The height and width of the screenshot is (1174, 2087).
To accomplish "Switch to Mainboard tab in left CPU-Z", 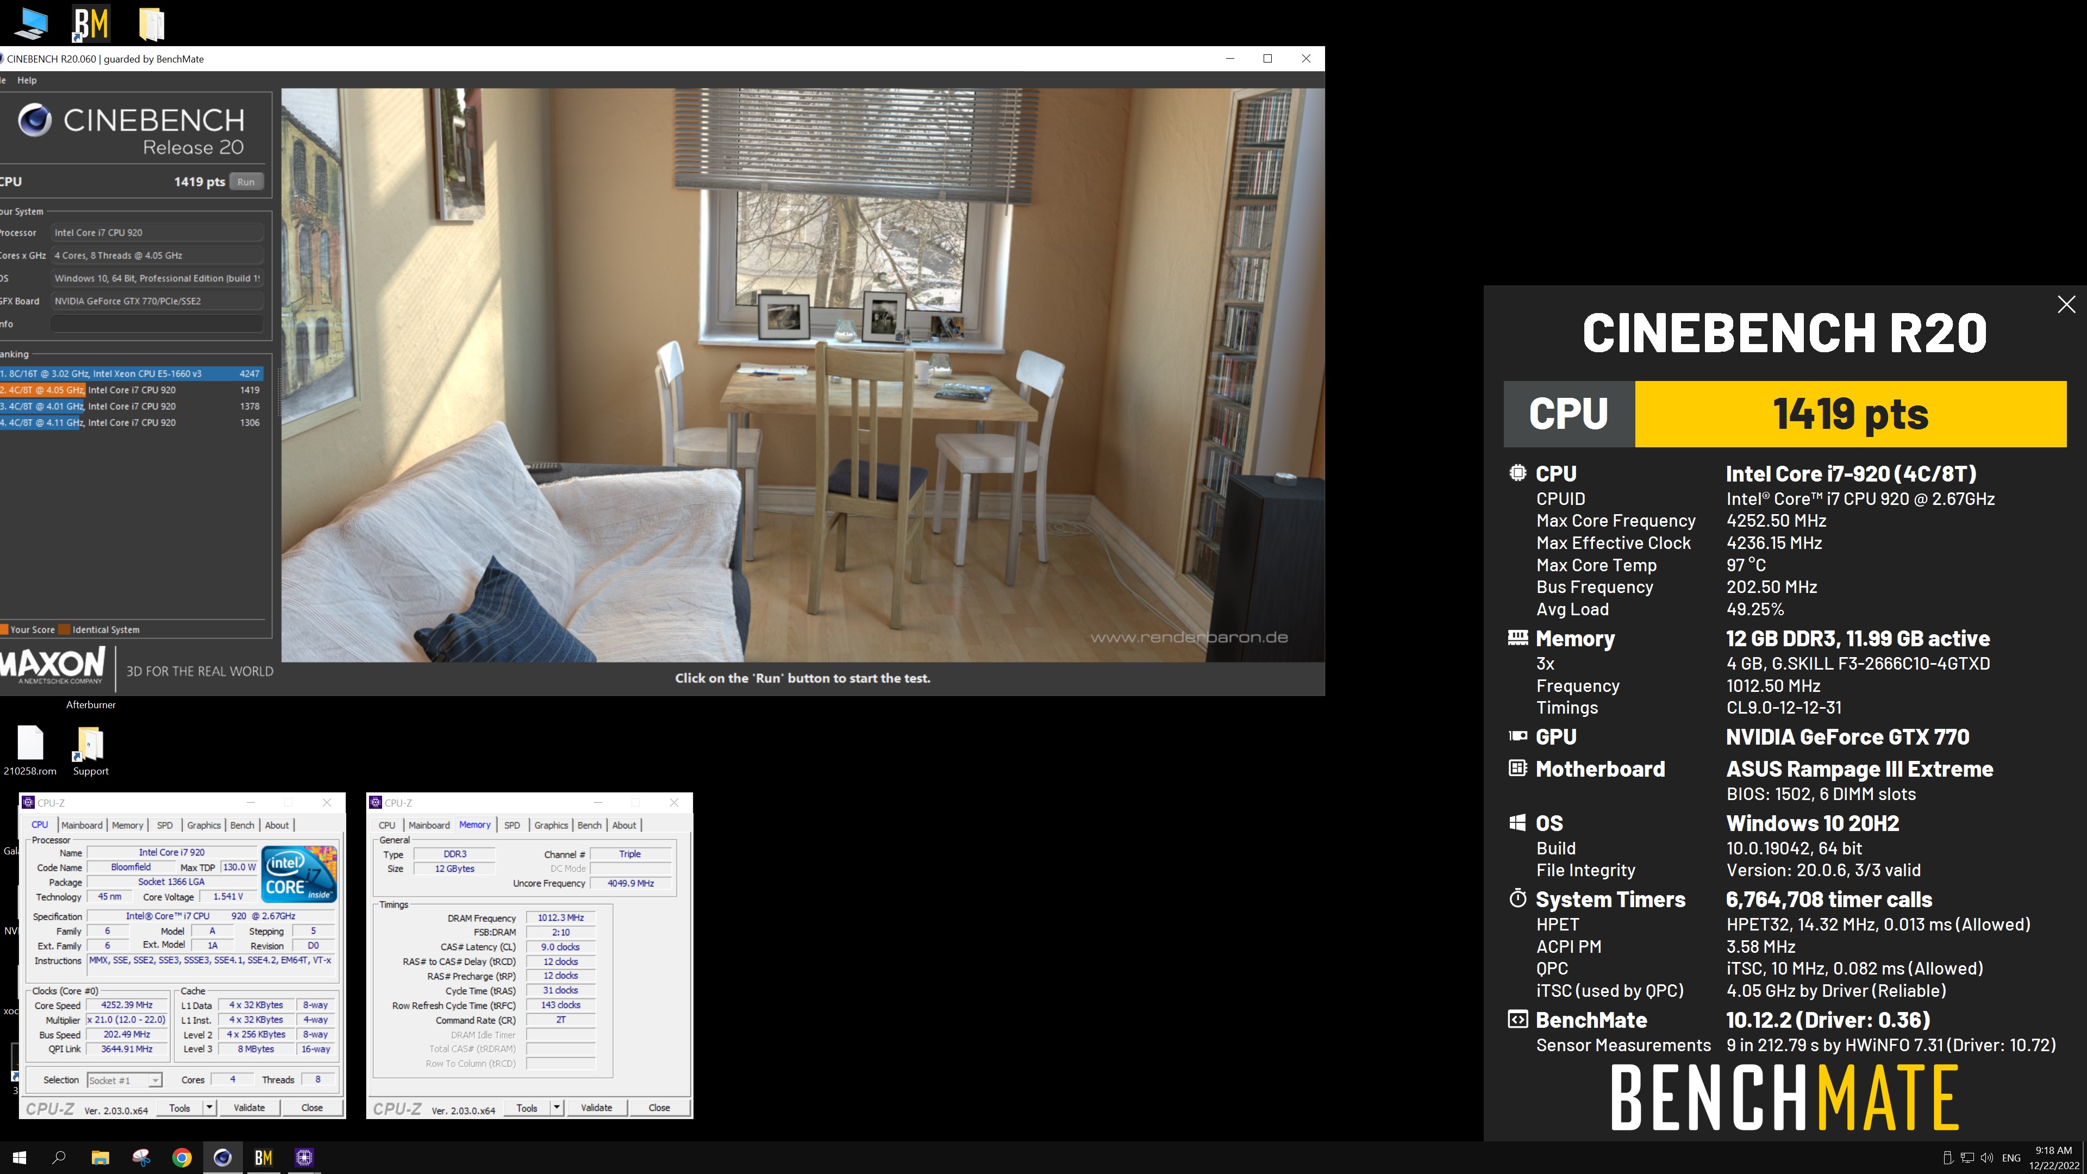I will pos(82,825).
